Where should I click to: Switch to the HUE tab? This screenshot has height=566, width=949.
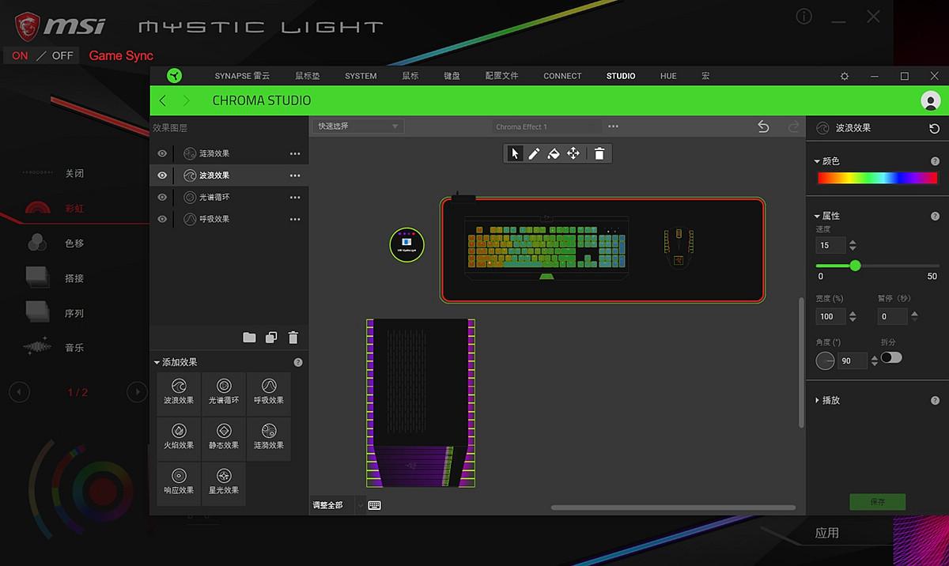pos(668,76)
